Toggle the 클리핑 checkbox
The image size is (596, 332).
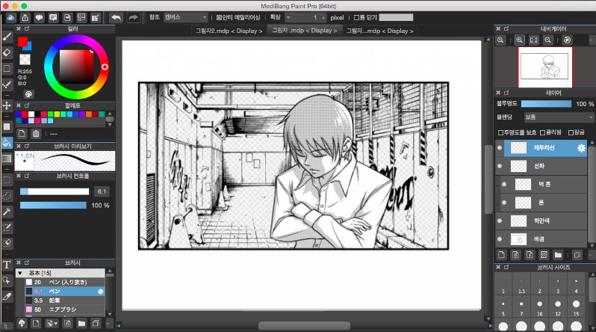(542, 132)
